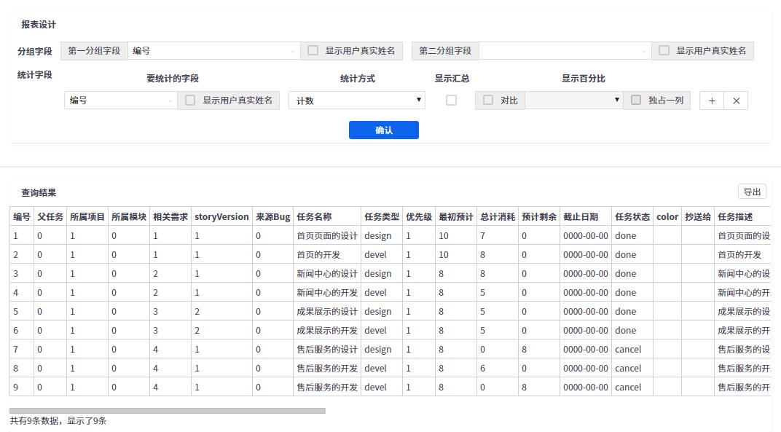
Task: Click the 任务状态 column header
Action: coord(632,217)
